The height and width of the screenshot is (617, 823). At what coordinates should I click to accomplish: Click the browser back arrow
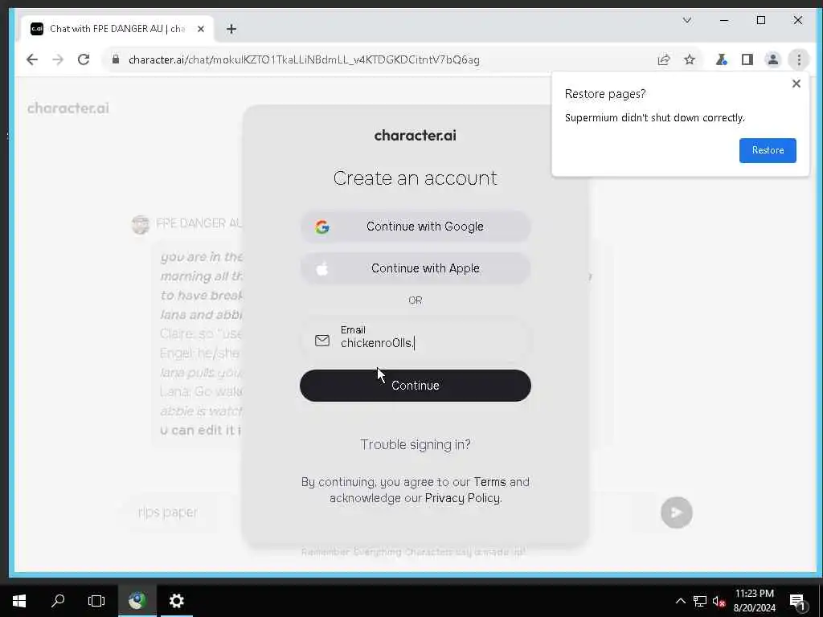point(32,59)
